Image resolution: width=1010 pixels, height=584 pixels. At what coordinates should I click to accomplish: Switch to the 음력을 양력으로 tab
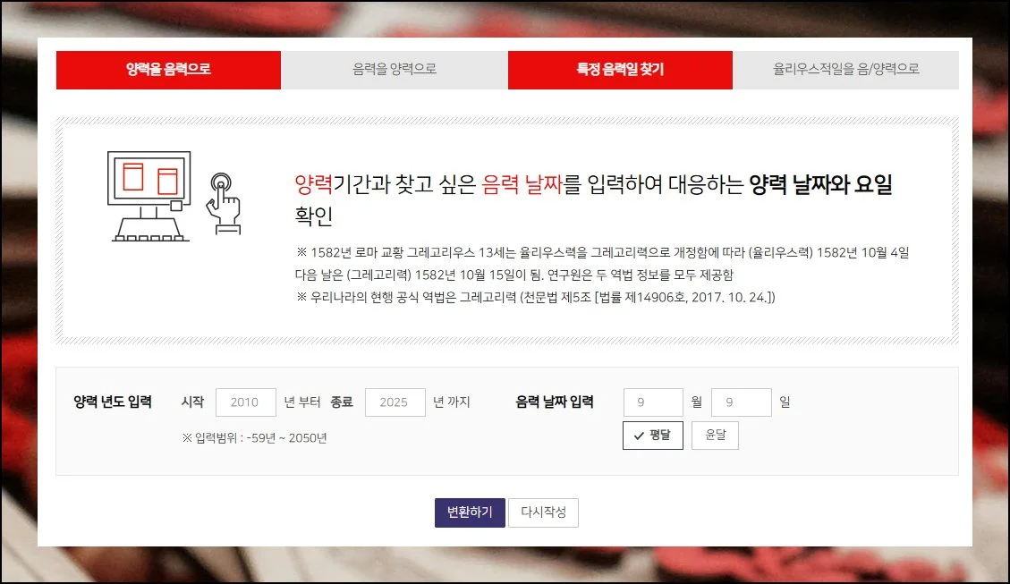(395, 70)
